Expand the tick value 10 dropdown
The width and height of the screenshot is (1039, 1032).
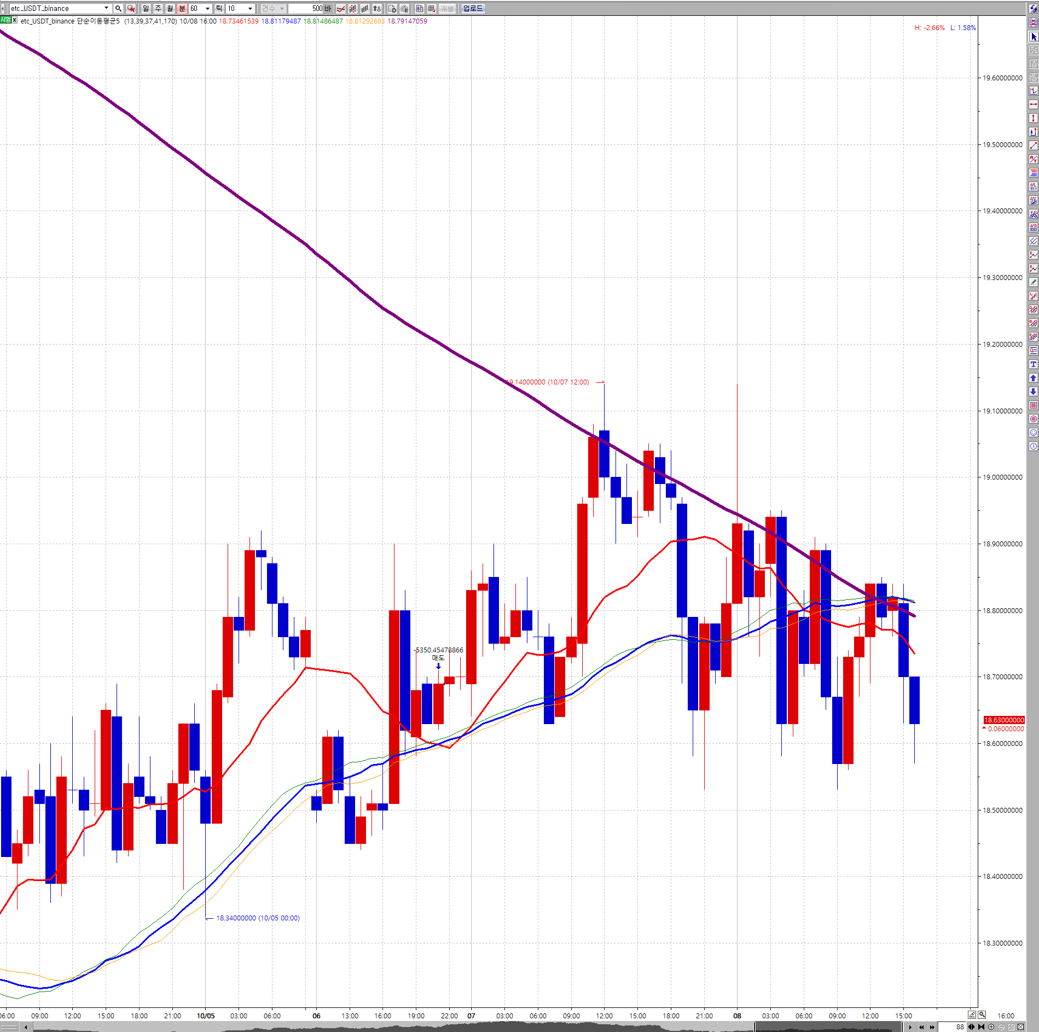(250, 8)
